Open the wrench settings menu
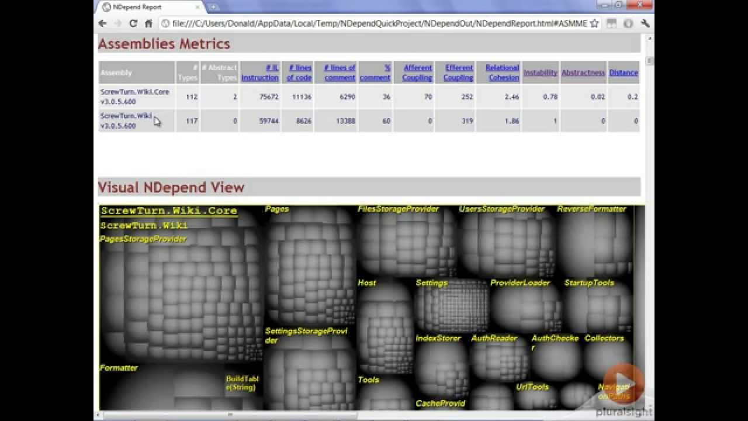This screenshot has height=421, width=748. [645, 23]
